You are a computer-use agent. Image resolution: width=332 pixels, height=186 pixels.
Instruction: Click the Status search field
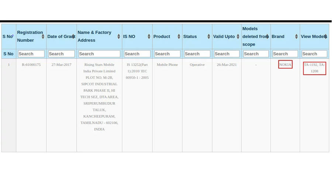197,54
